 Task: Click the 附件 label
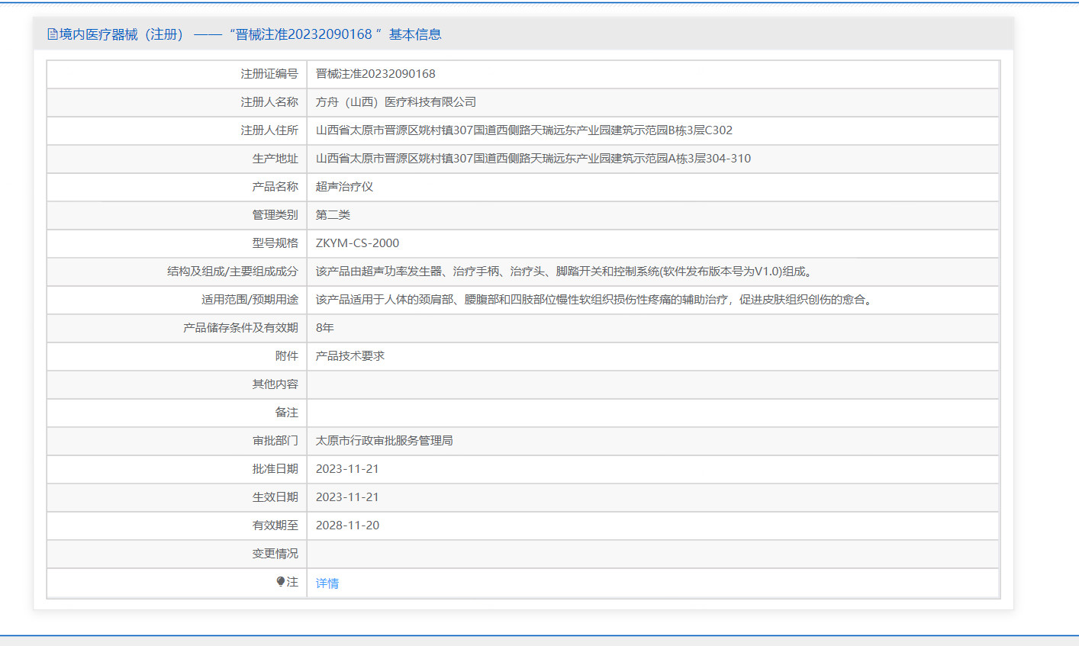[287, 356]
